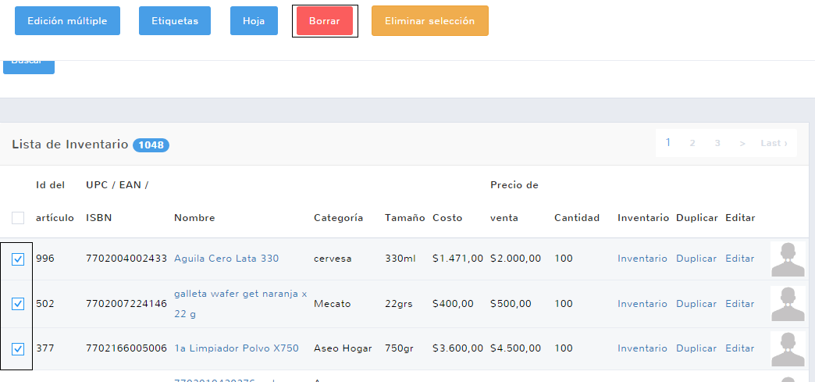The height and width of the screenshot is (382, 815).
Task: Click the avatar thumbnail for item 996
Action: coord(788,259)
